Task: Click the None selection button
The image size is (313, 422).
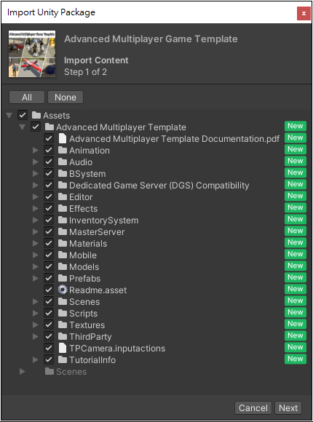Action: click(x=66, y=97)
